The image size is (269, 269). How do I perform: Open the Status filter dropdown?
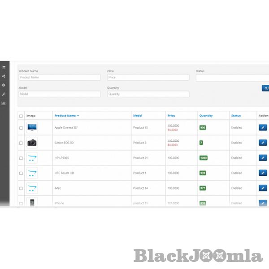232,78
